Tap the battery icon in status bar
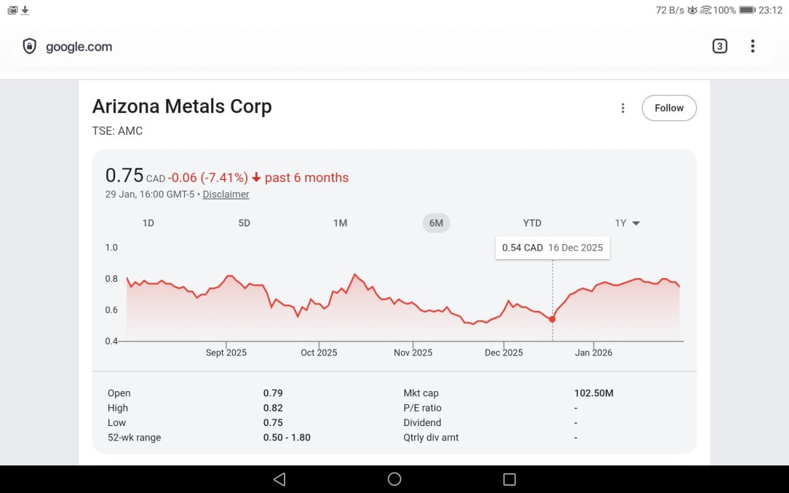 747,10
